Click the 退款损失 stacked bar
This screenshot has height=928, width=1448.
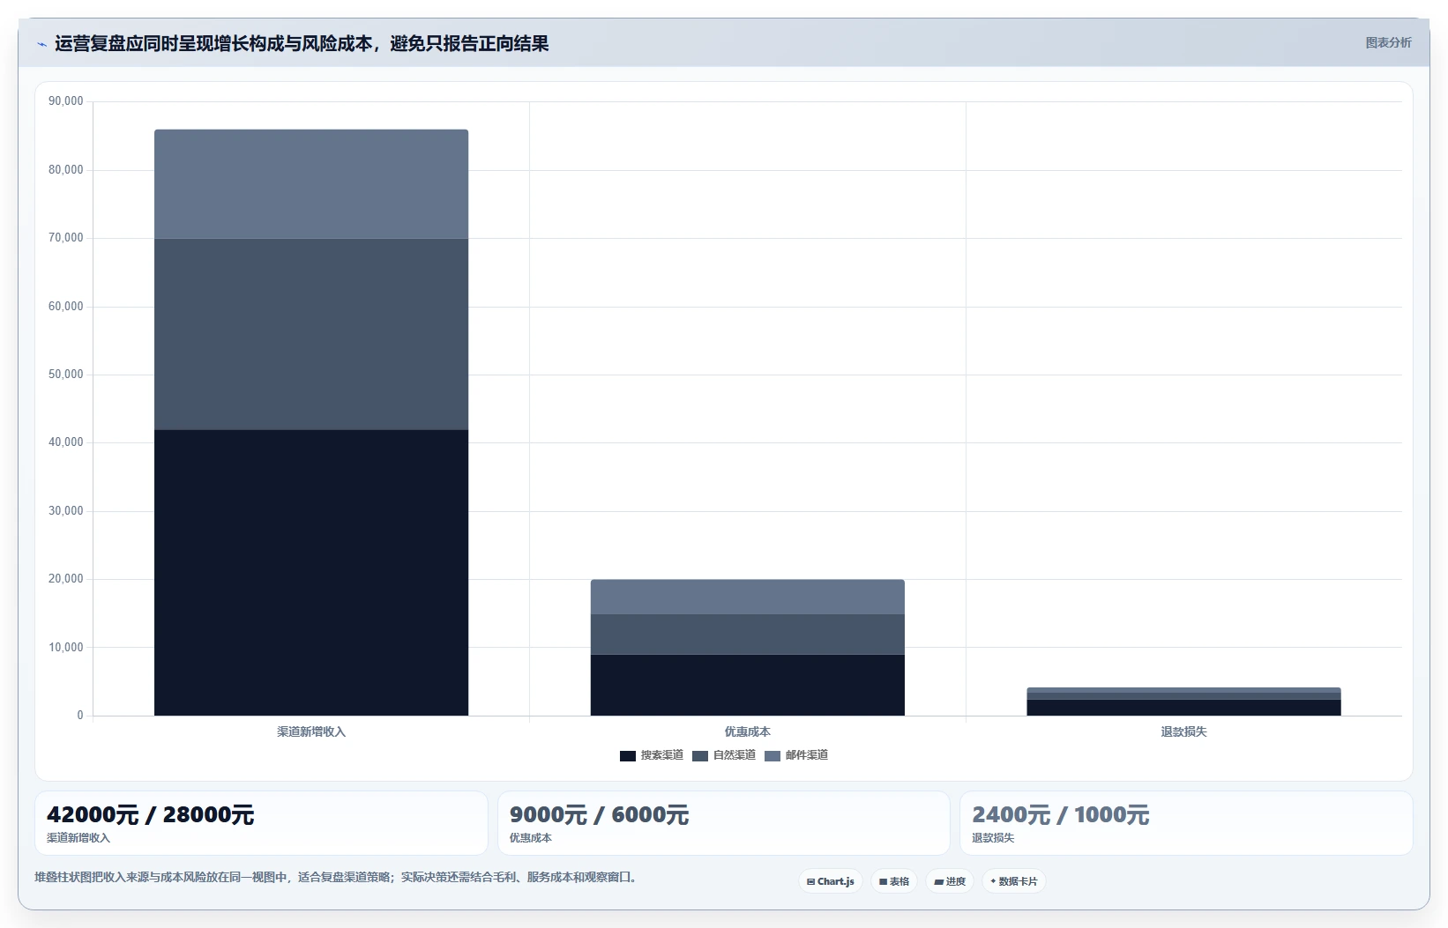click(x=1183, y=702)
